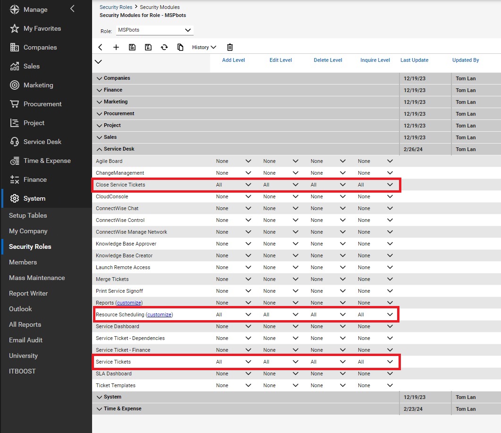Click the trash can Delete icon

230,47
